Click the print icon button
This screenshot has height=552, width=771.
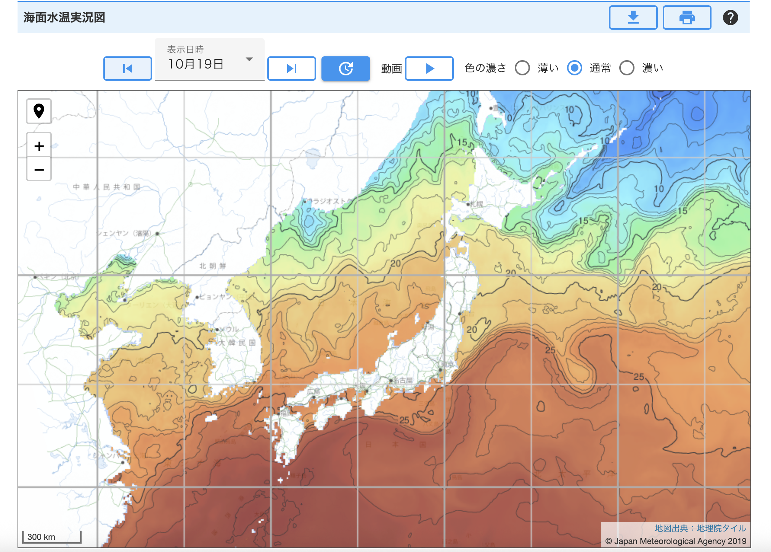[687, 18]
